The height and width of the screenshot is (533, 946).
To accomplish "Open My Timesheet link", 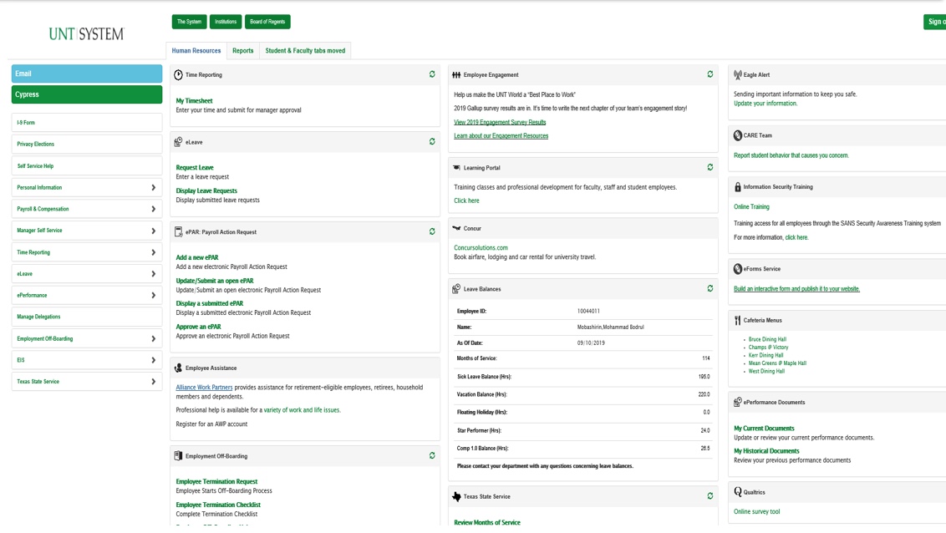I will point(194,101).
